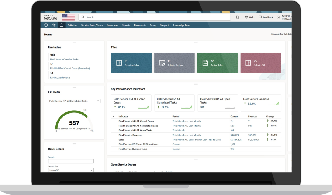The image size is (332, 195).
Task: Open FSM Unbilled Closed Cases reminder
Action: [70, 69]
